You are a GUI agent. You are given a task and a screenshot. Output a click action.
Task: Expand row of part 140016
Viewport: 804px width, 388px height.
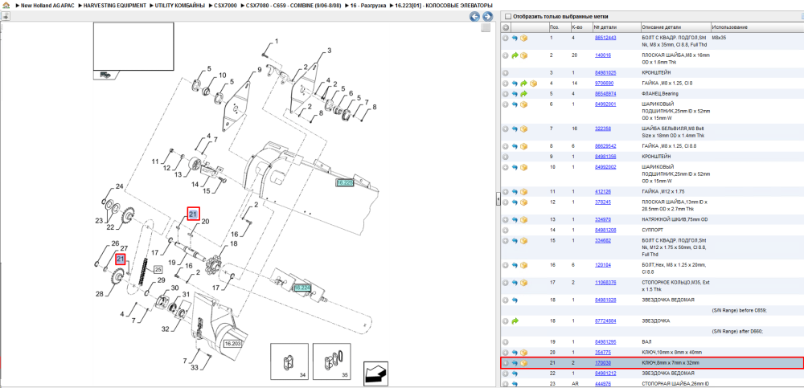pyautogui.click(x=506, y=55)
